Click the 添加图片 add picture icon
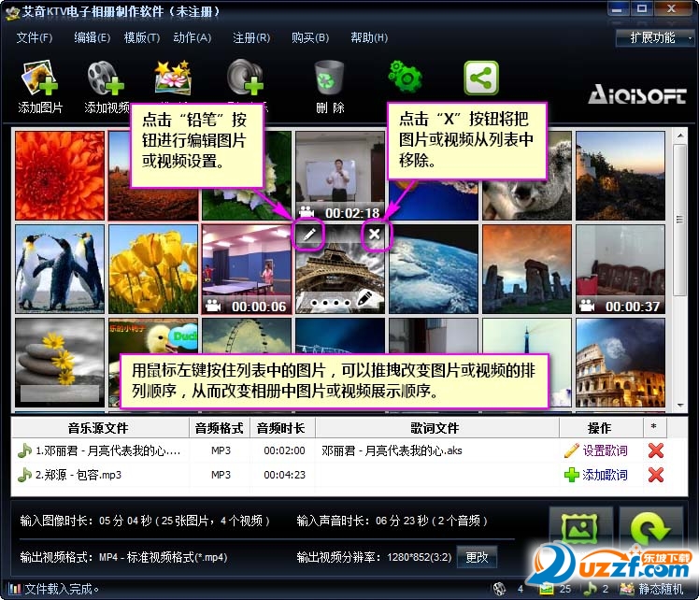The image size is (699, 600). coord(39,79)
